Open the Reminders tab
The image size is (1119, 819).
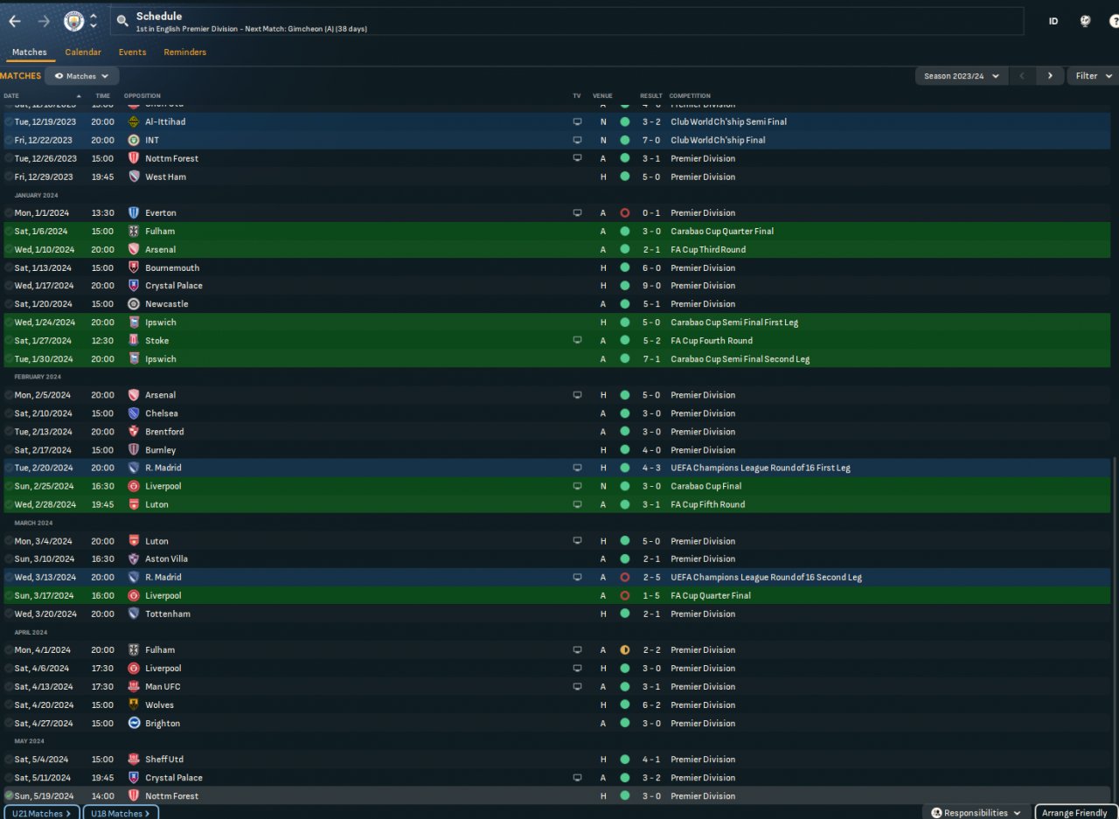[185, 52]
